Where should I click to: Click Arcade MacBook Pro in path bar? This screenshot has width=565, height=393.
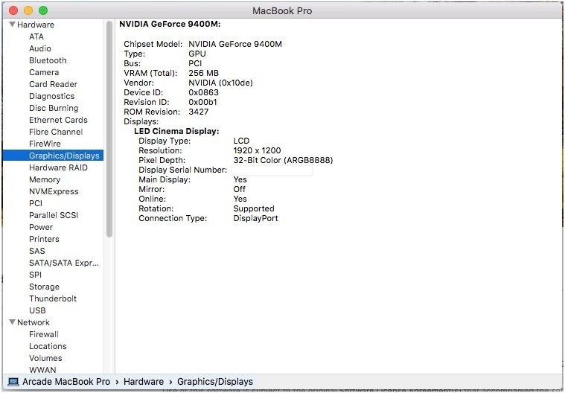(66, 382)
